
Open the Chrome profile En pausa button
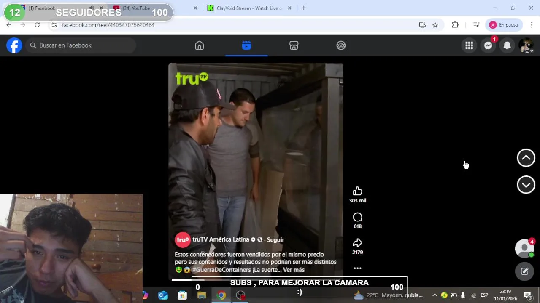[x=504, y=25]
